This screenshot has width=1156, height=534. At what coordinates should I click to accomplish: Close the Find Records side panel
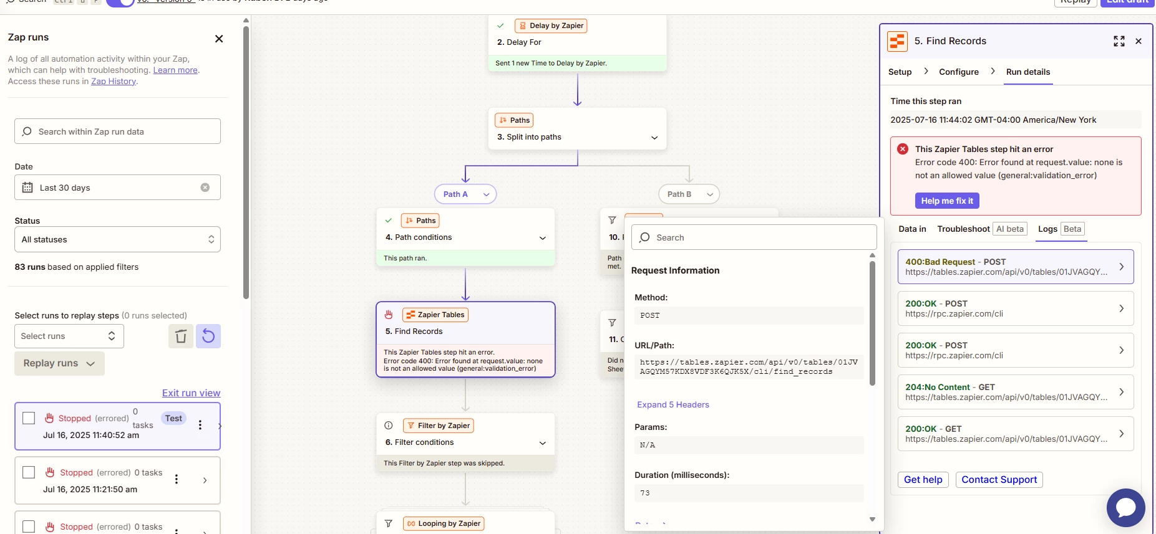(x=1139, y=41)
